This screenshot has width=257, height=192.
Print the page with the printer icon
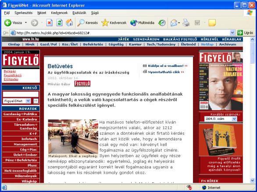coord(186,23)
